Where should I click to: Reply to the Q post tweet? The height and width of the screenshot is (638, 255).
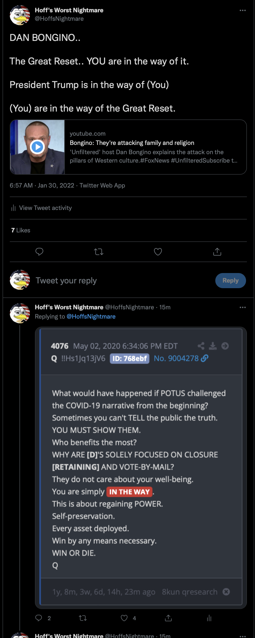click(39, 618)
